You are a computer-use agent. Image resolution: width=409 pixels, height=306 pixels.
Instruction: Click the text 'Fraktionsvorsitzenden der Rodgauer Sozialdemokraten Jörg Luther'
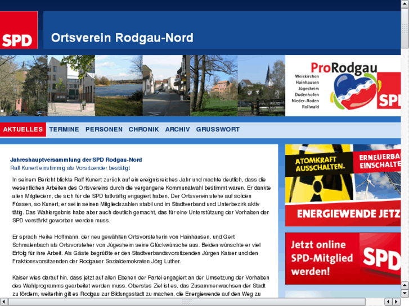click(x=97, y=261)
